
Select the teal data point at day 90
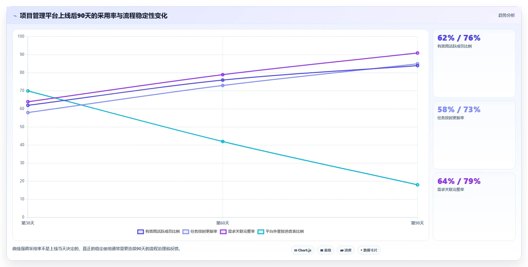tap(417, 185)
